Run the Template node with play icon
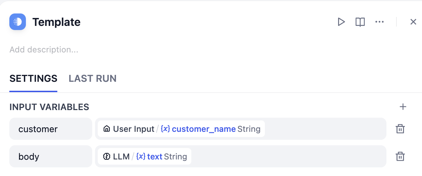Screen dimensions: 422x176 [341, 22]
